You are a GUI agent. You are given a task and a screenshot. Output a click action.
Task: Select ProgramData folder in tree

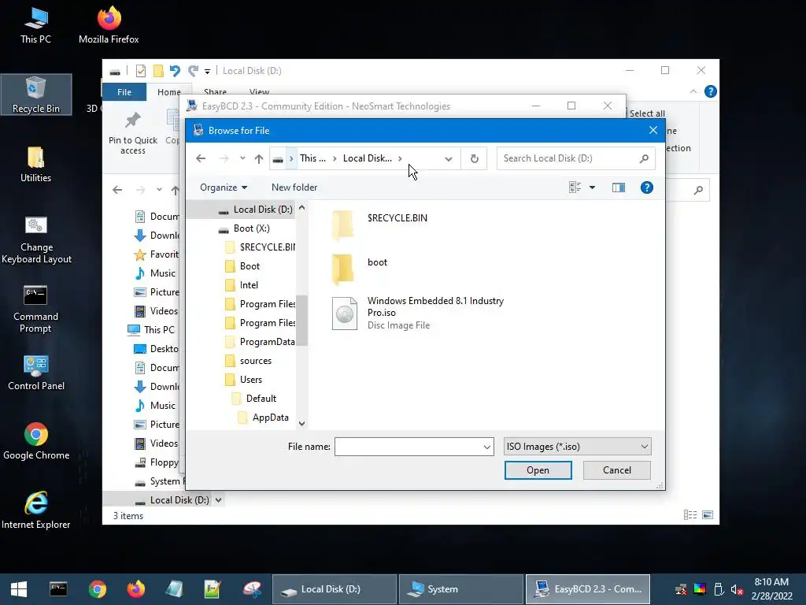tap(260, 342)
